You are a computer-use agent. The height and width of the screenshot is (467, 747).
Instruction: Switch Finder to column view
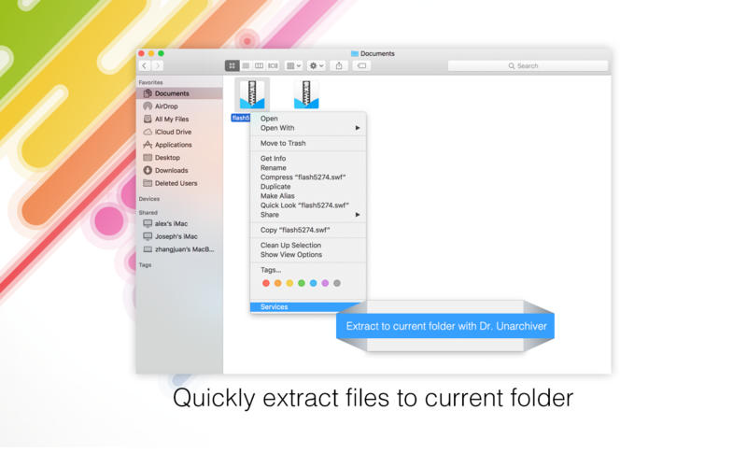(x=259, y=66)
